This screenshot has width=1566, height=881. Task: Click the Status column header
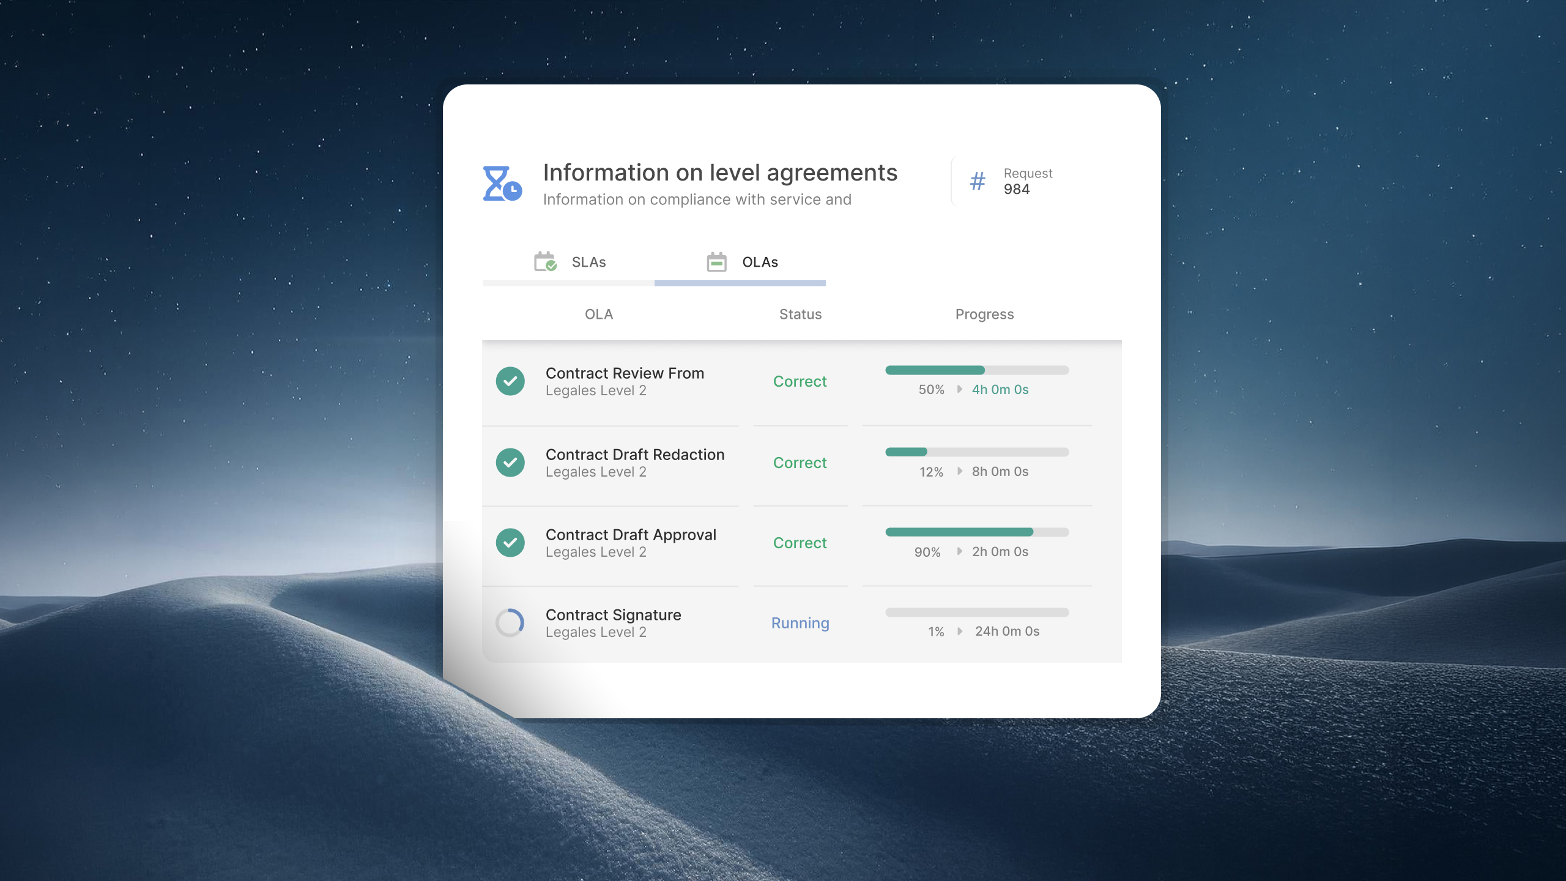pyautogui.click(x=800, y=314)
